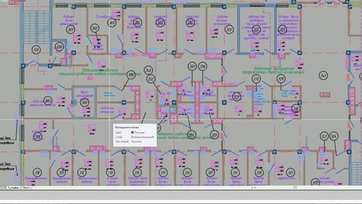Click the purple color swatch in the block tooltip

tap(132, 132)
